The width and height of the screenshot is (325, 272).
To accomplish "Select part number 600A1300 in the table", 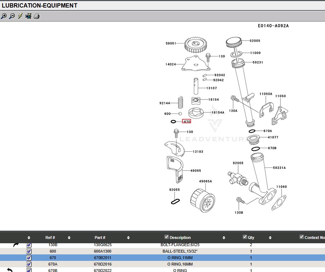I will pyautogui.click(x=103, y=251).
